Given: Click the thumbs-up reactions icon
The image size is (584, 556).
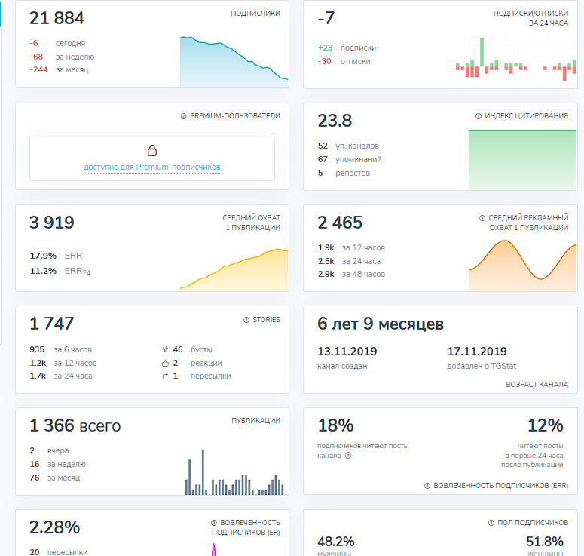Looking at the screenshot, I should (165, 363).
